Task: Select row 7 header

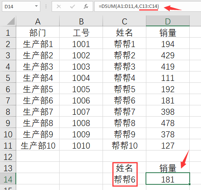Action: (8, 100)
